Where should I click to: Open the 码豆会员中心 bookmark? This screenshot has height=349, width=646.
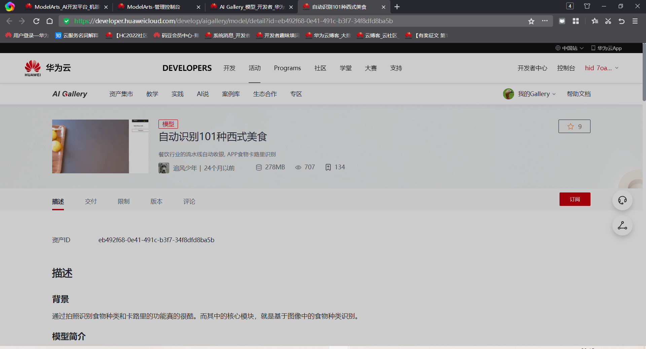176,35
